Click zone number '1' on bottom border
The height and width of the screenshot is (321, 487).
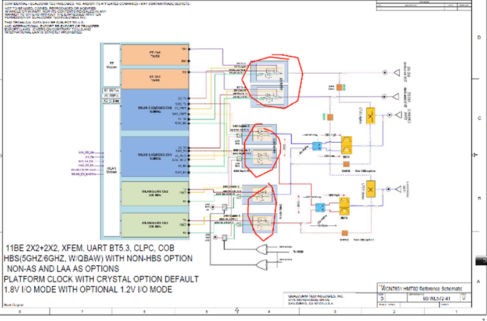(456, 311)
